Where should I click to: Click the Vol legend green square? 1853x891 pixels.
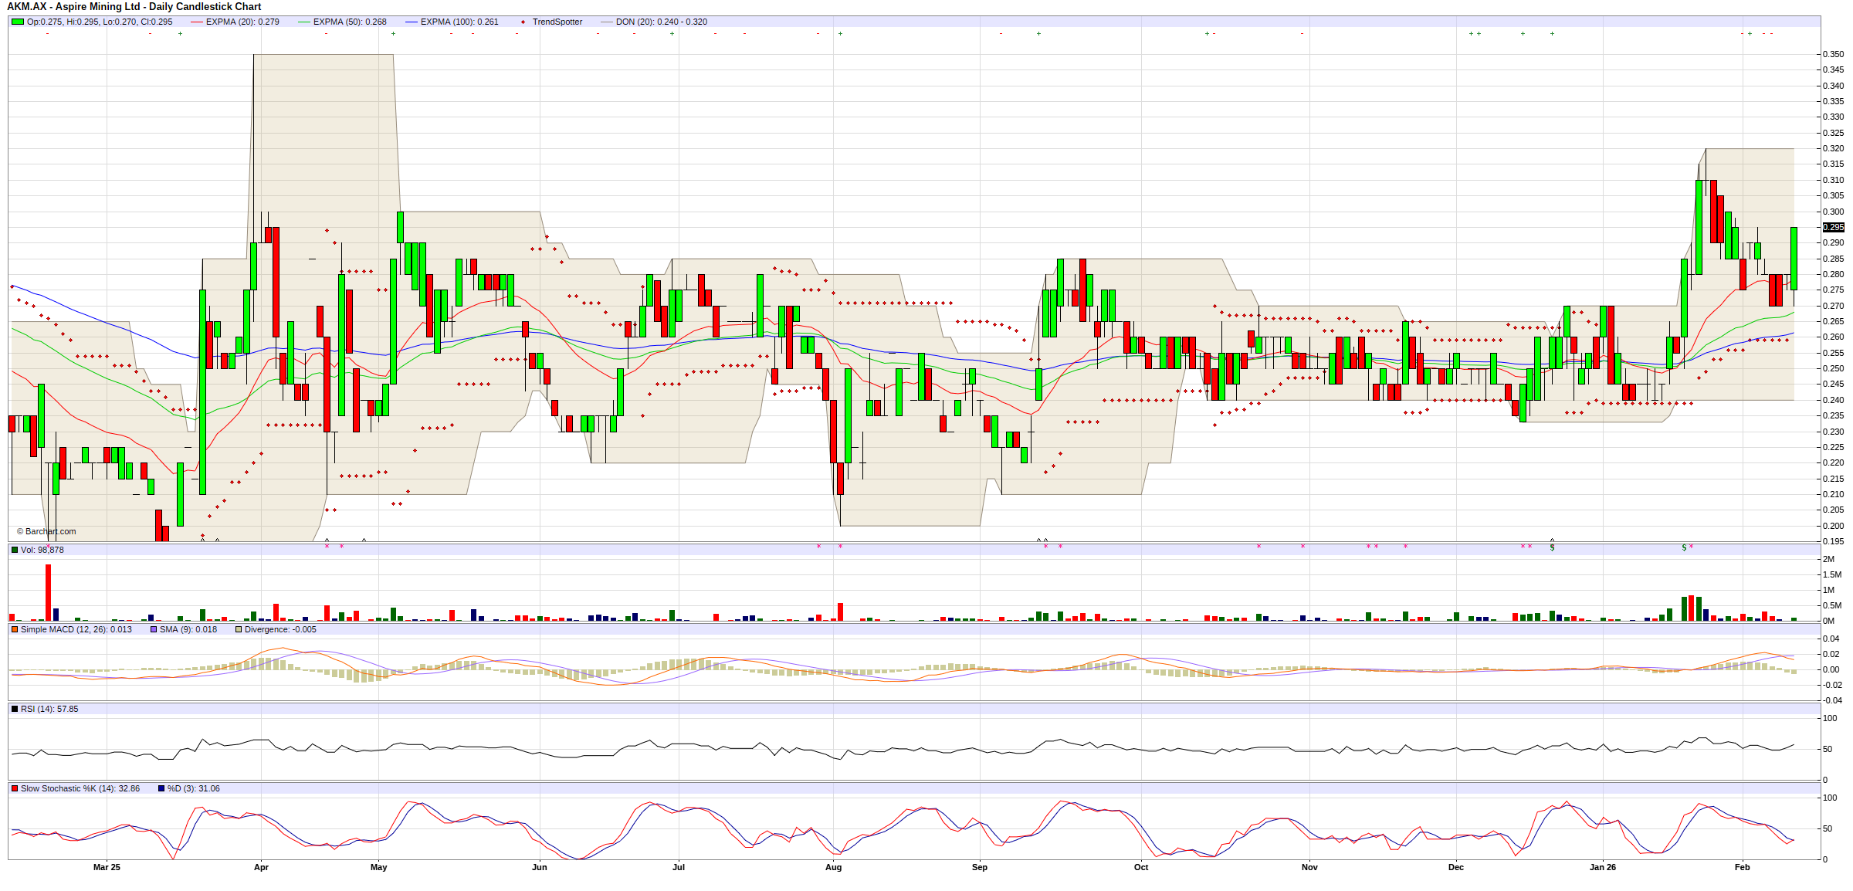(15, 550)
